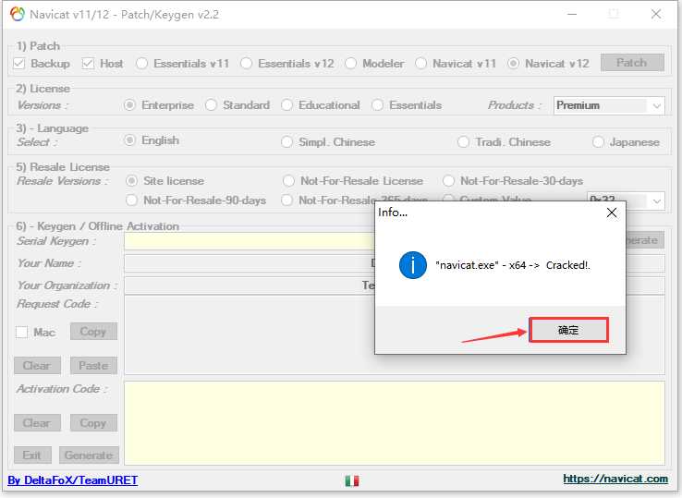Screen dimensions: 682x498
Task: Open the custom value dropdown in Resale License
Action: [x=656, y=201]
